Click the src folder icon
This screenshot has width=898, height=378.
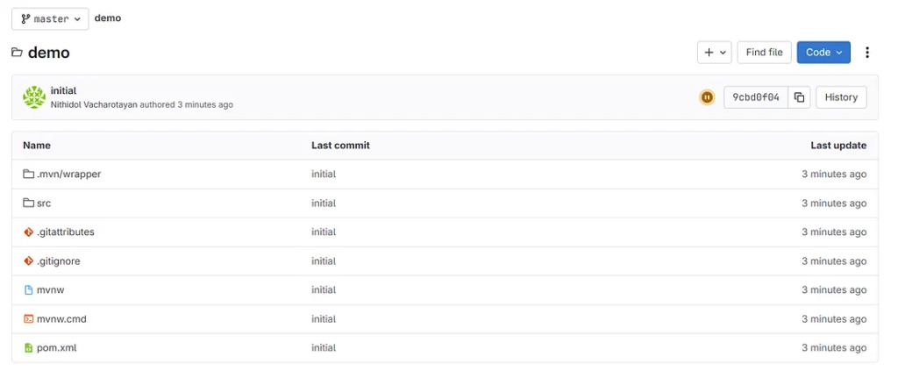coord(29,203)
